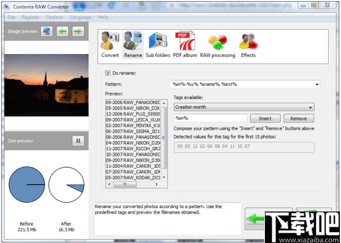
Task: Select 12-2006 RAW_FUJI_S9500 preview row
Action: 133,114
